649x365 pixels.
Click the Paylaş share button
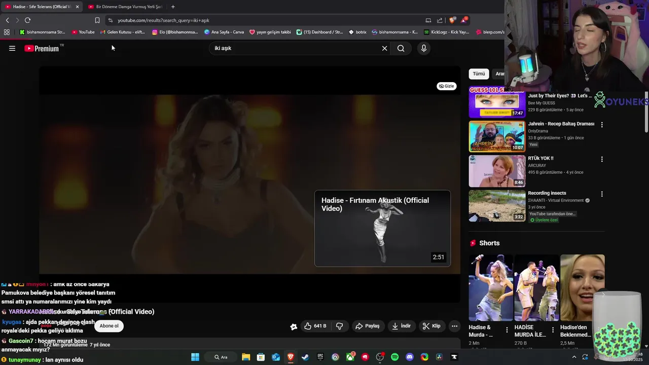point(368,326)
